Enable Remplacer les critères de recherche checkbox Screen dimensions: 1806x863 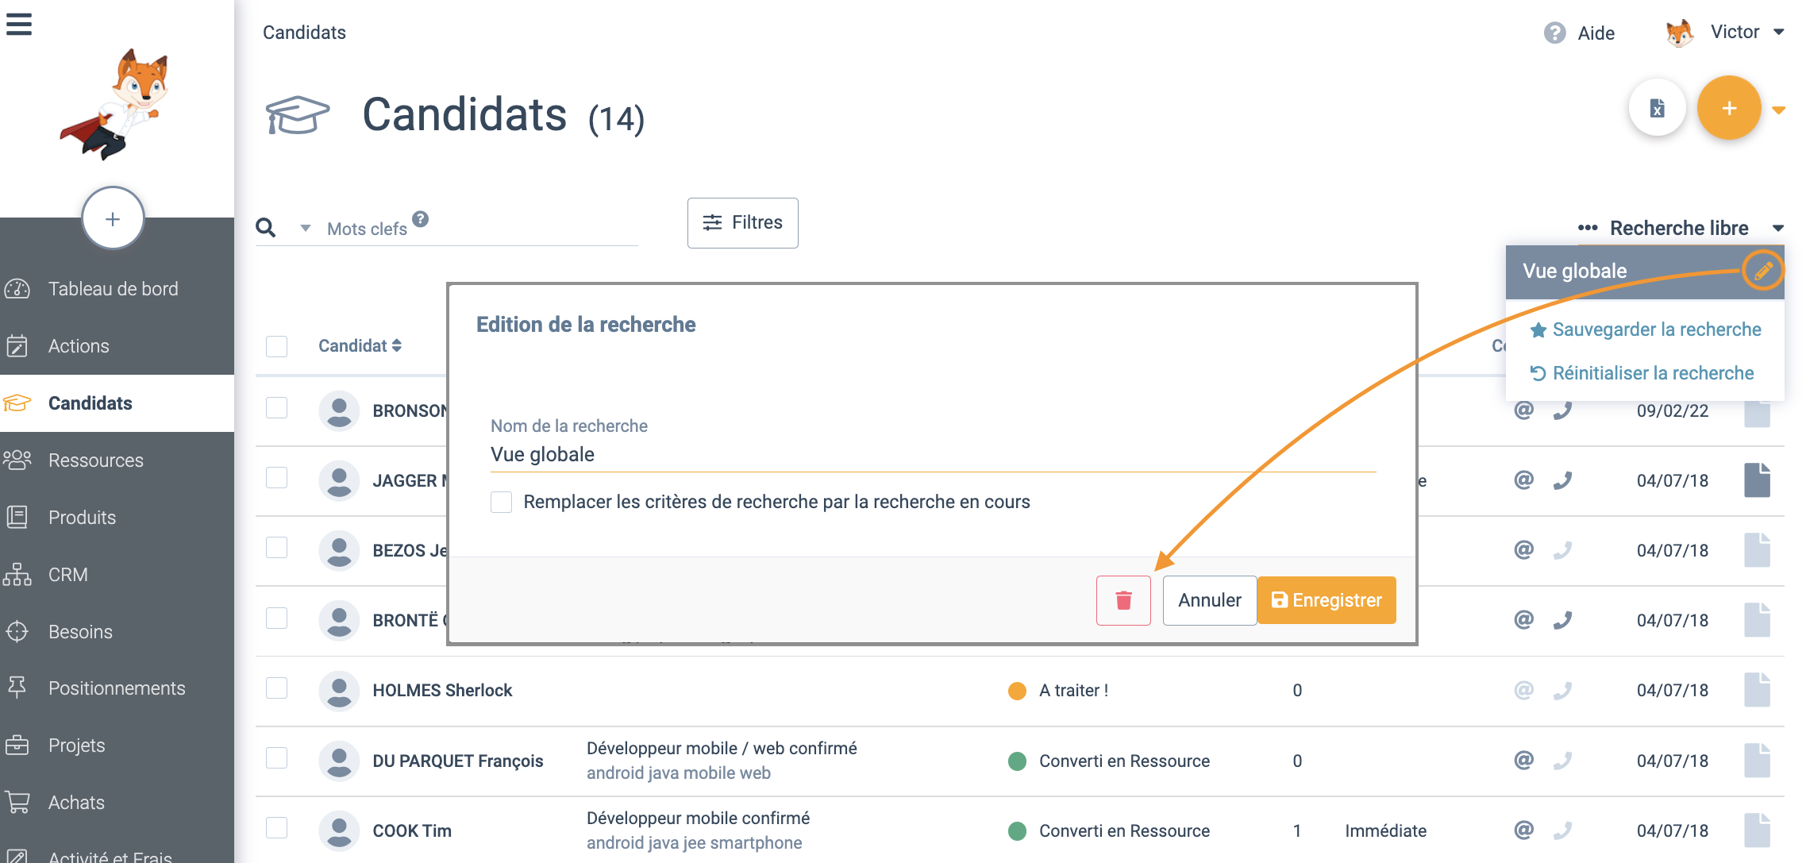pos(502,502)
